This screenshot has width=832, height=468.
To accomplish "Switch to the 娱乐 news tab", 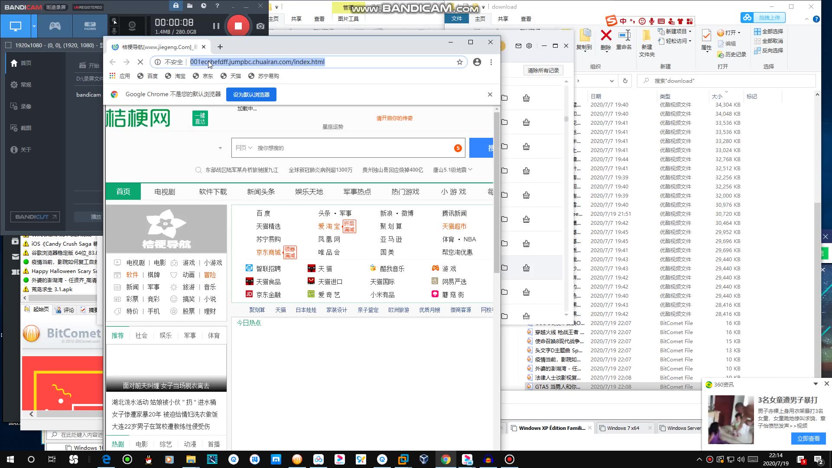I will pyautogui.click(x=166, y=335).
